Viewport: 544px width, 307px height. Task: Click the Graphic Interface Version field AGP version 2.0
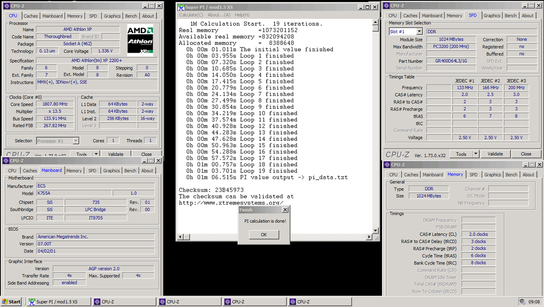coord(103,269)
